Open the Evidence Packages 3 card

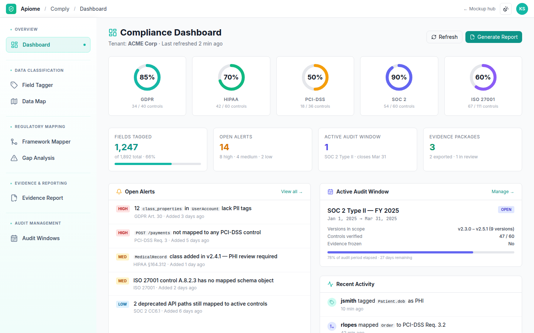[x=472, y=149]
